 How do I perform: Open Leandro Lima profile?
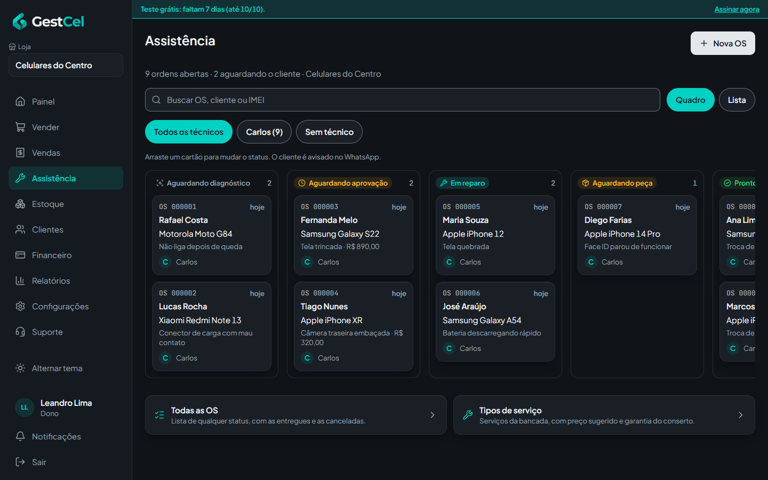click(66, 407)
